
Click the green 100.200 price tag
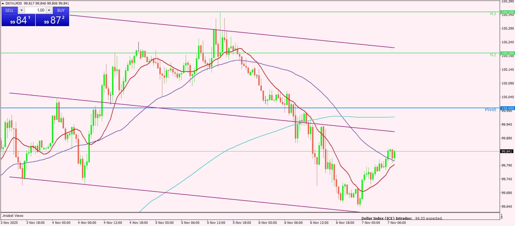coord(507,53)
